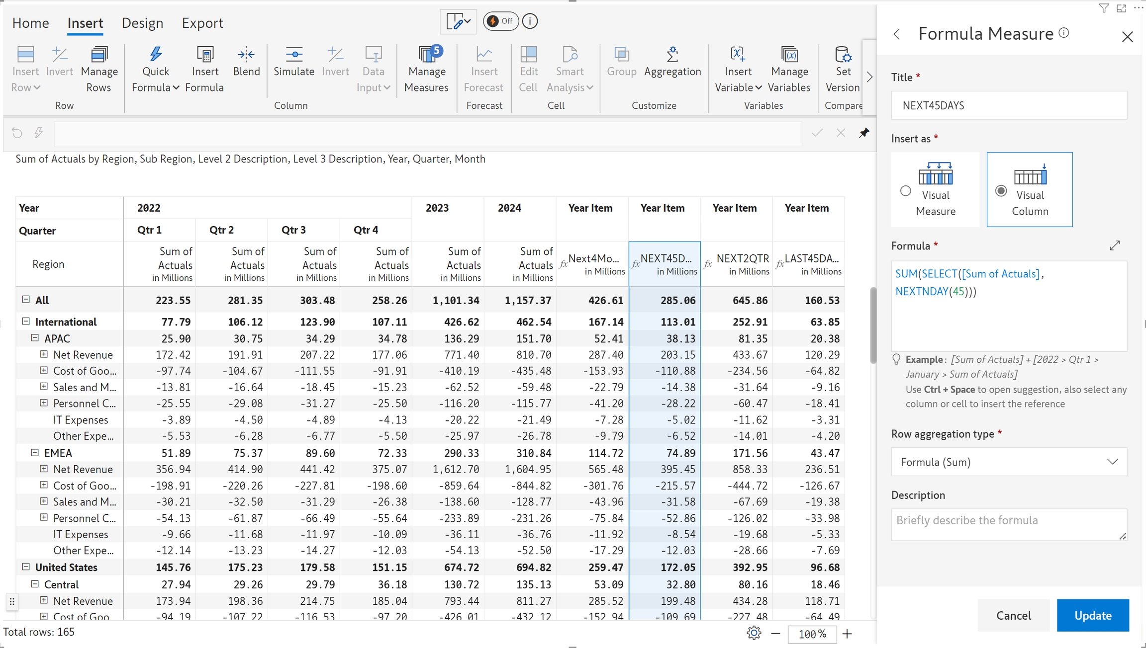Open Manage Variables
Screen dimensions: 1146x648
point(789,55)
